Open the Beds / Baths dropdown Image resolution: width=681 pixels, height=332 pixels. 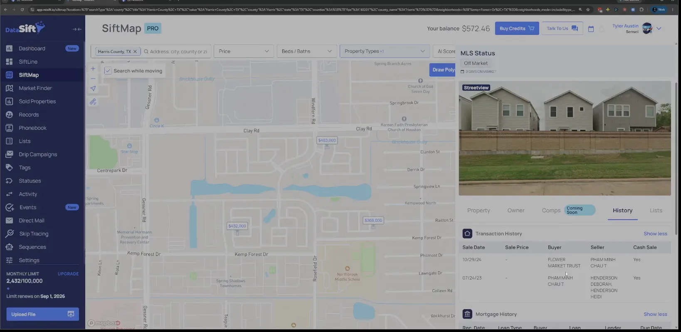pos(307,51)
